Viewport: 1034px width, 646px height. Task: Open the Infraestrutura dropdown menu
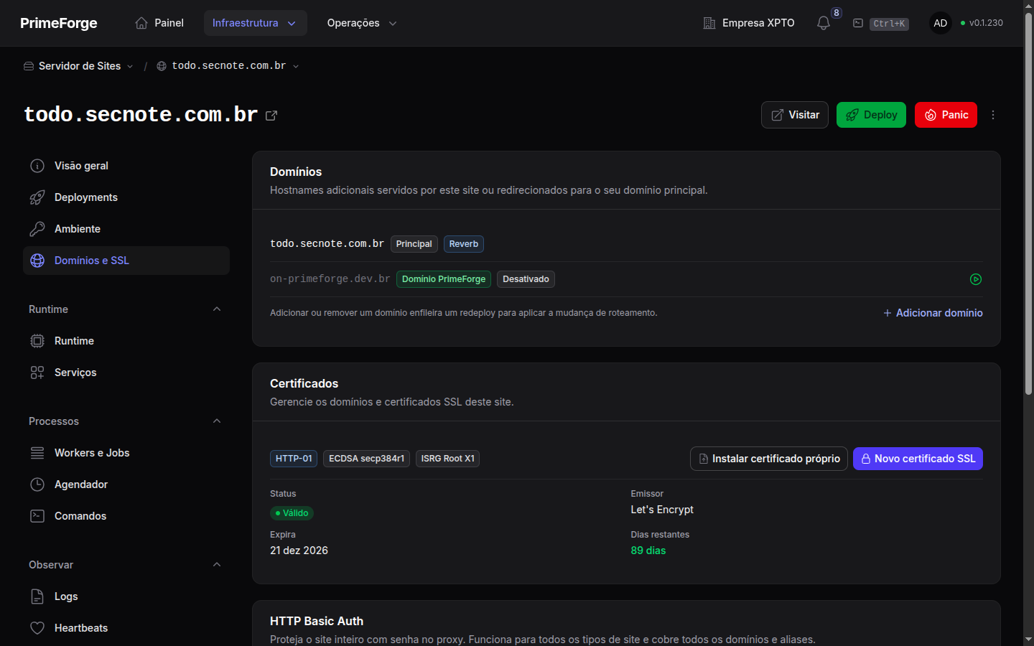pyautogui.click(x=255, y=23)
